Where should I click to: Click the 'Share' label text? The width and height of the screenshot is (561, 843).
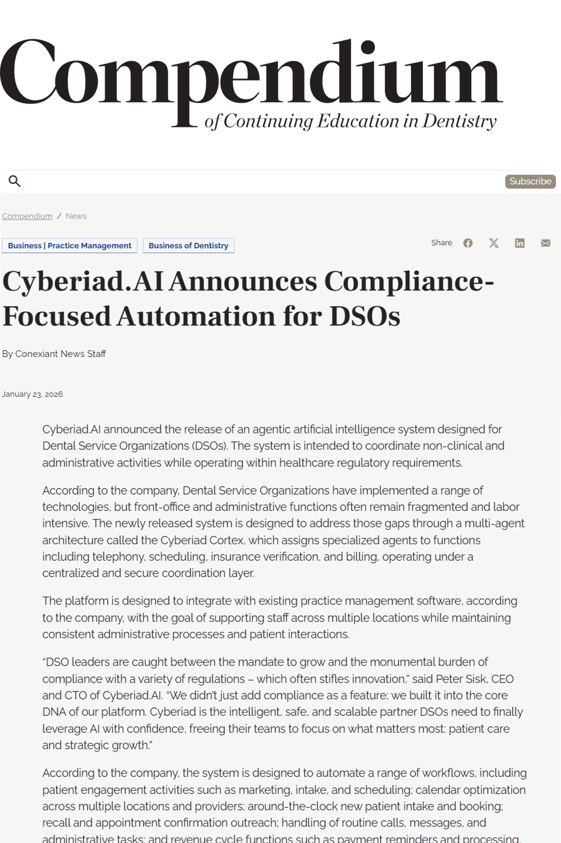coord(441,242)
